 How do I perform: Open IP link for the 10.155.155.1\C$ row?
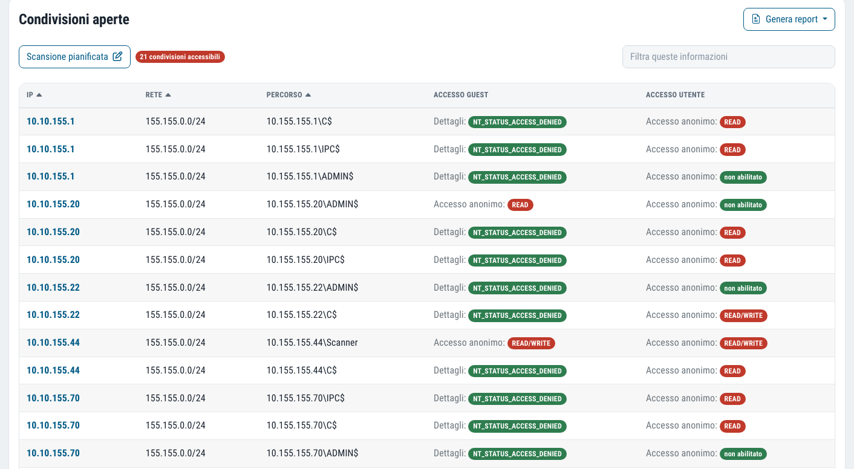pyautogui.click(x=51, y=121)
